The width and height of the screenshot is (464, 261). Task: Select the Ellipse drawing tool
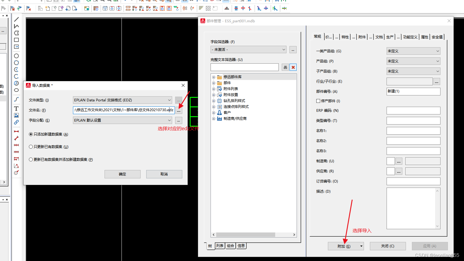16,90
